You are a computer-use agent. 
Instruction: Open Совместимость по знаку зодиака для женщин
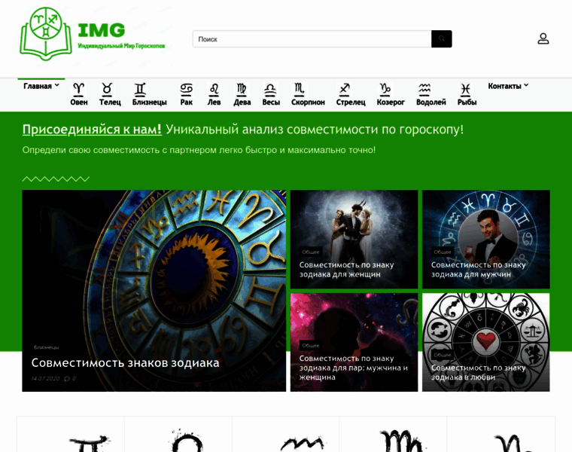346,270
